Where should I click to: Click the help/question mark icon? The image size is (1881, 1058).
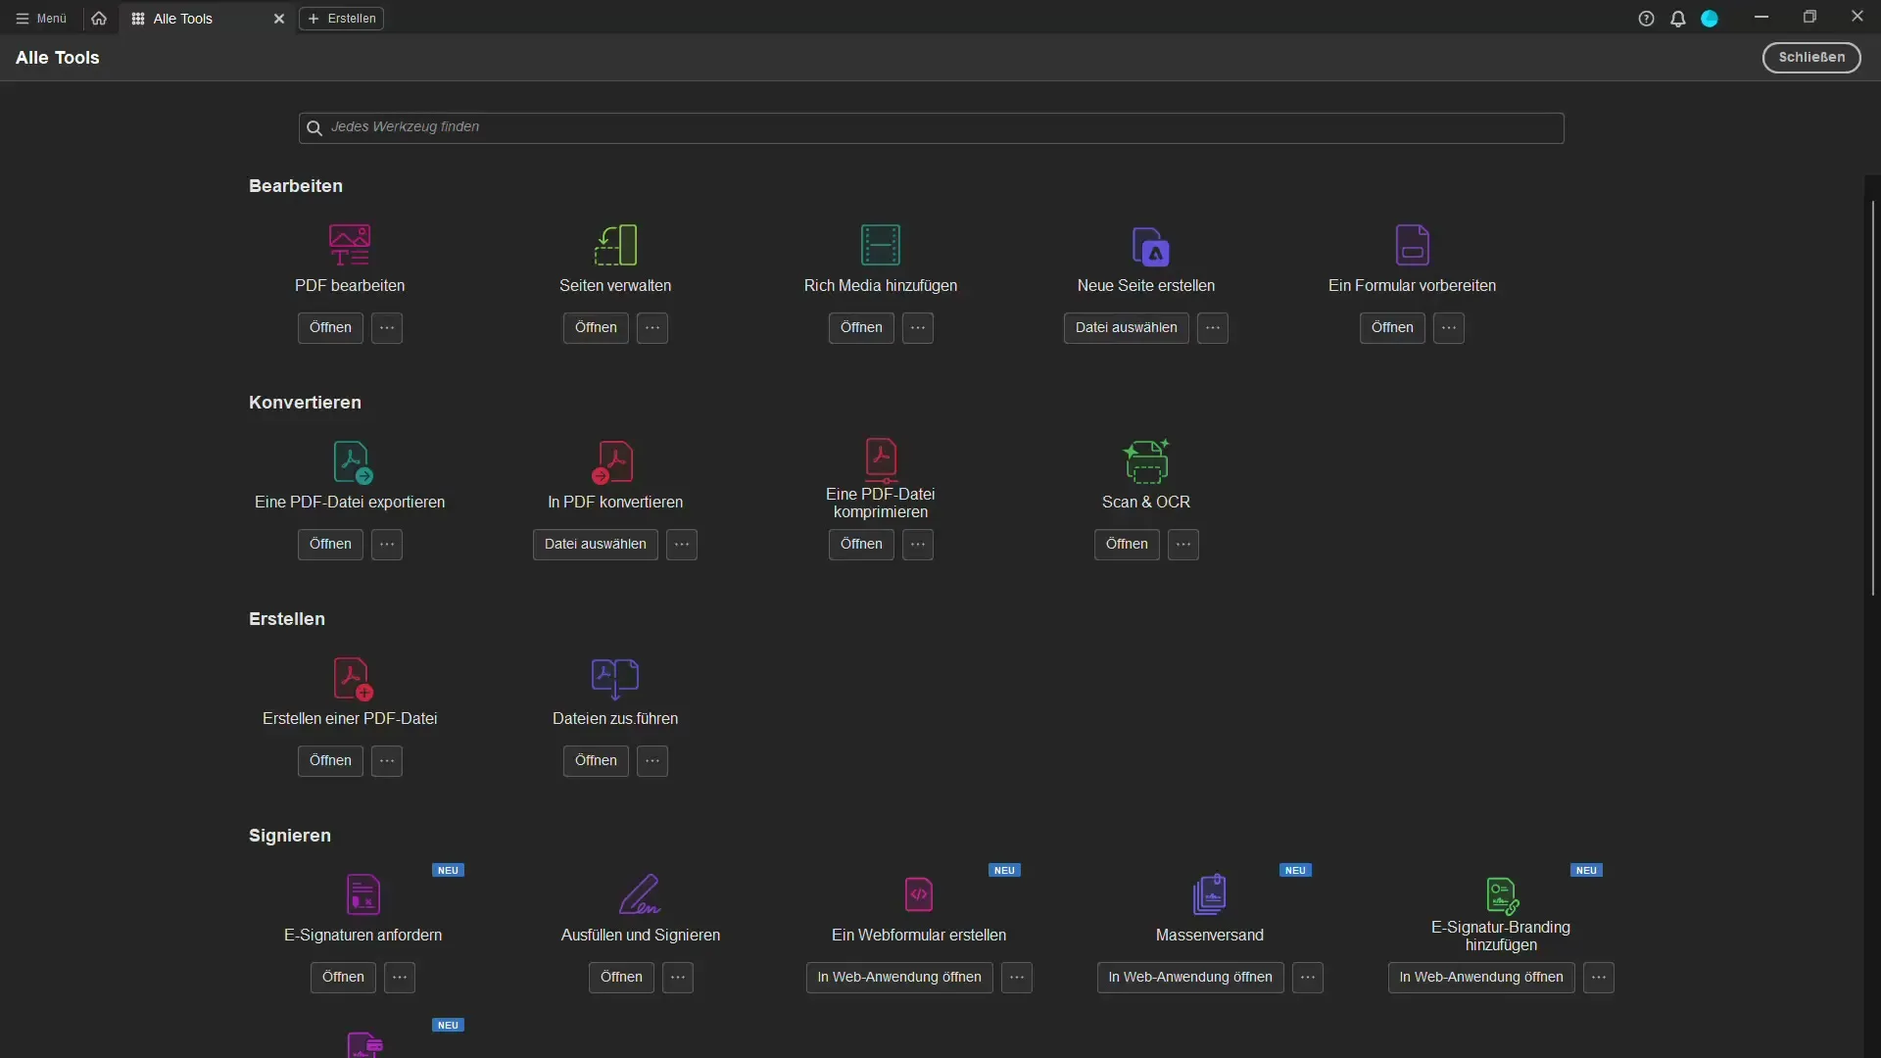tap(1646, 17)
